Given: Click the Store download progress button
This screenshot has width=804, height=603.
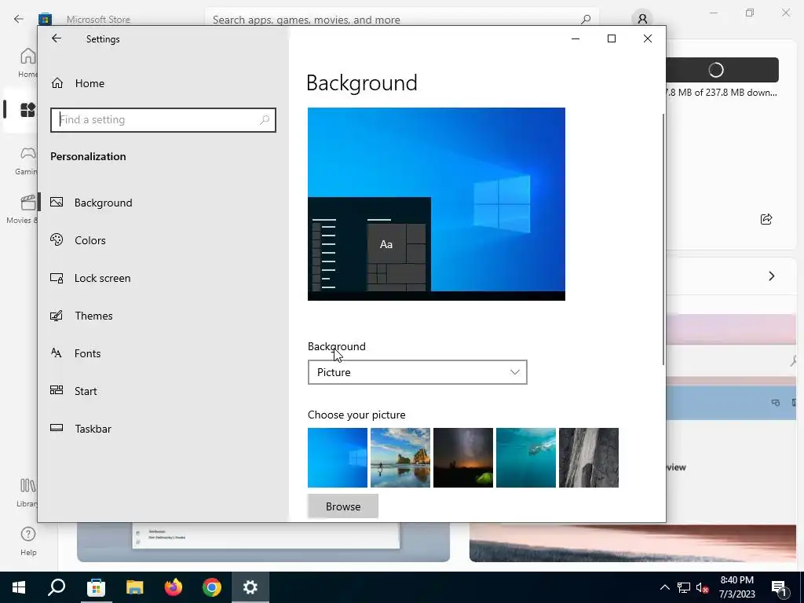Looking at the screenshot, I should click(x=722, y=70).
